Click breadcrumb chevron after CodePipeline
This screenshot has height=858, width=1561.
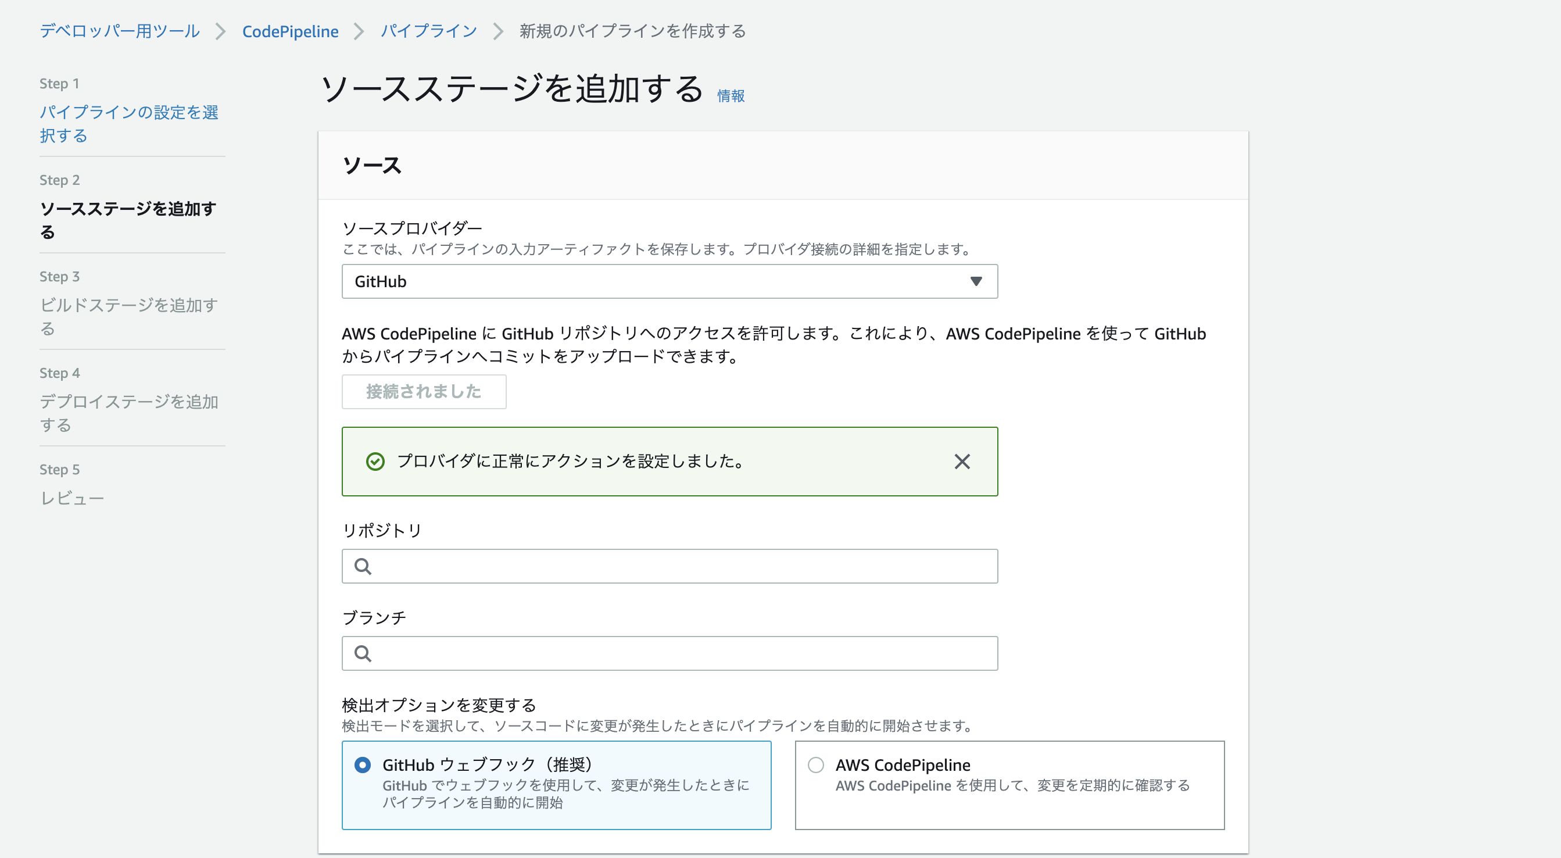pos(359,31)
